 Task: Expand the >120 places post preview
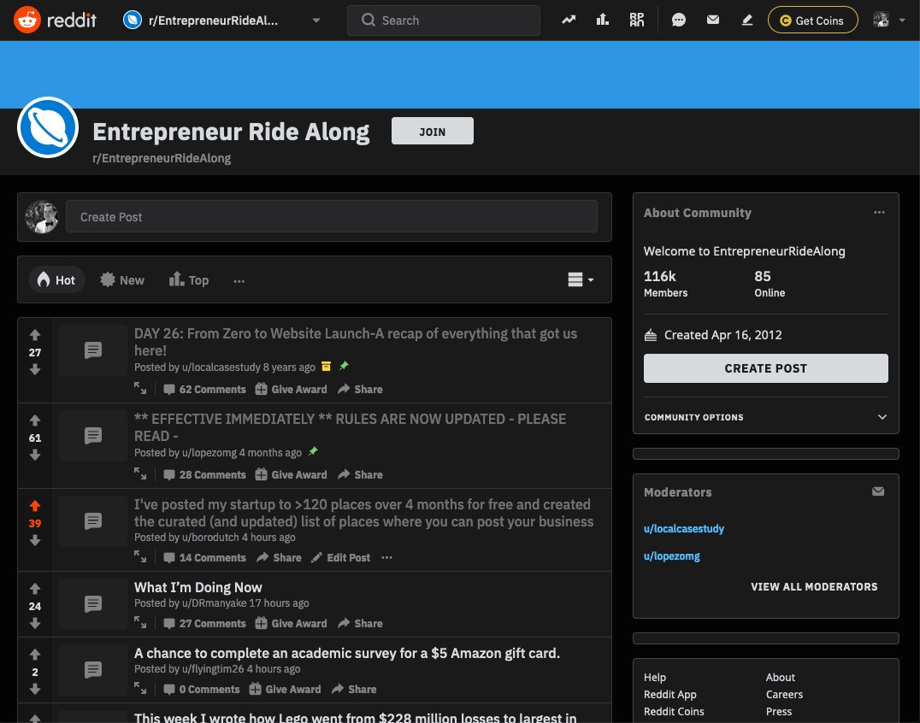140,557
